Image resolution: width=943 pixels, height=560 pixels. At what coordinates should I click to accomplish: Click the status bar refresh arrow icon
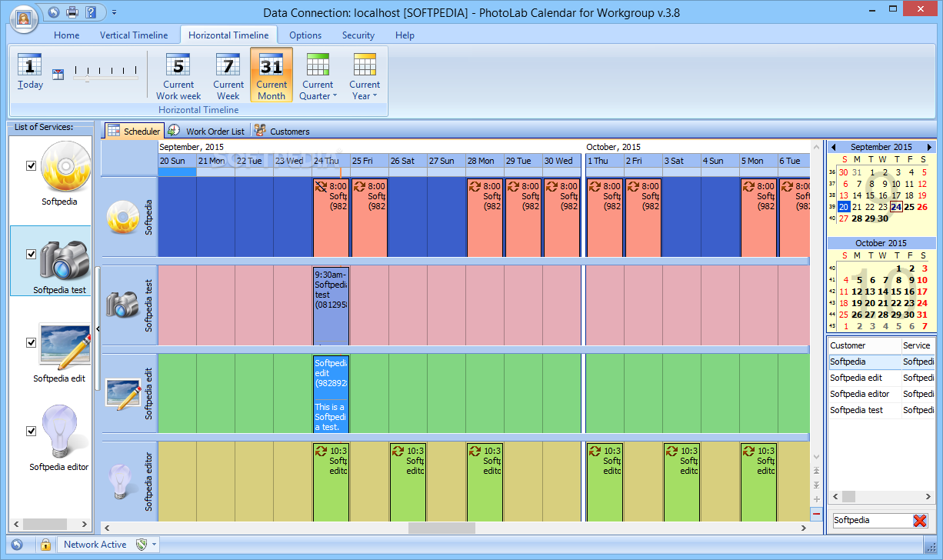17,545
